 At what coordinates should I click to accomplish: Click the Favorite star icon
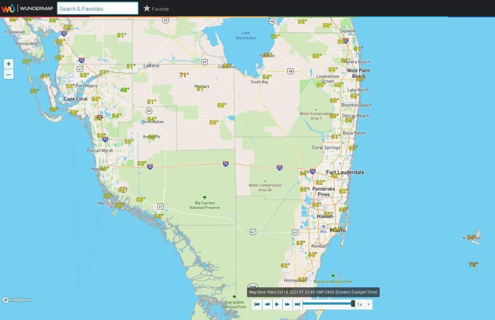tap(146, 9)
